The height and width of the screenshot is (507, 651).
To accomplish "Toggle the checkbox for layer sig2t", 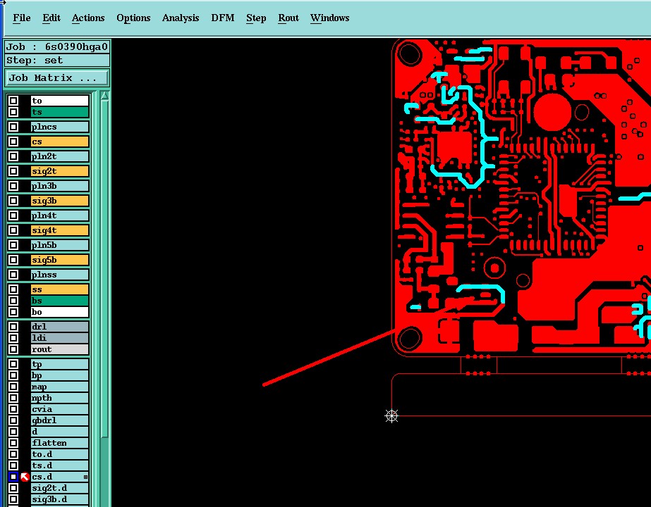I will [13, 171].
